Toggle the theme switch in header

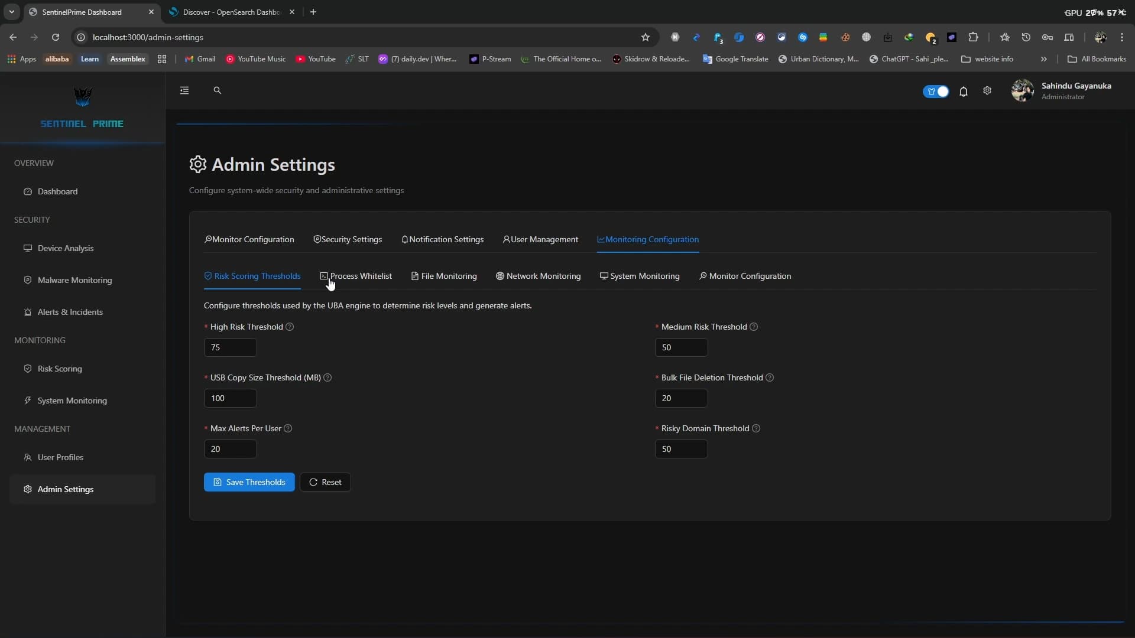(x=936, y=92)
